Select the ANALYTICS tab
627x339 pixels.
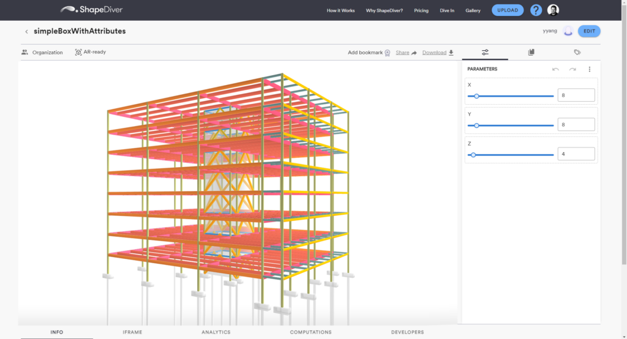pyautogui.click(x=216, y=332)
